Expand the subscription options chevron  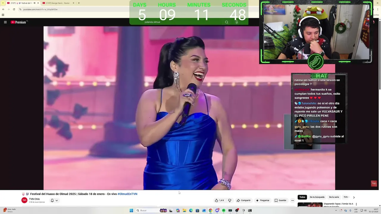[57, 200]
